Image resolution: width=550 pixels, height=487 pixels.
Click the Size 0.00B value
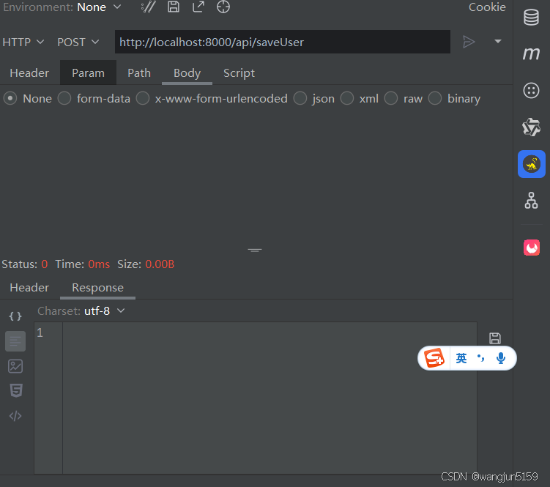tap(160, 264)
